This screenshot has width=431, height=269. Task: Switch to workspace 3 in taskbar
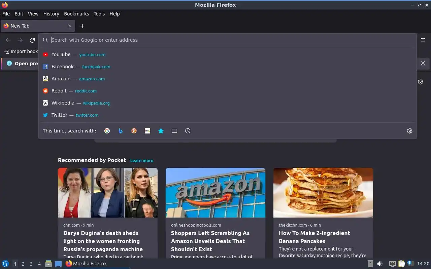click(31, 264)
